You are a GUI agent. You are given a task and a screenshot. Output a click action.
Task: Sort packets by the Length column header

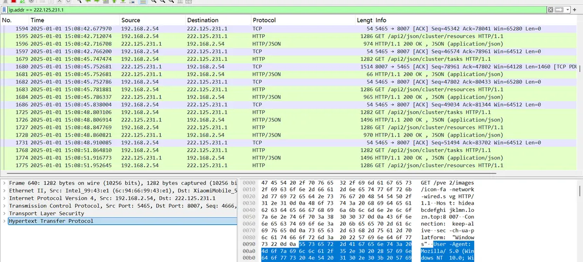click(x=364, y=20)
